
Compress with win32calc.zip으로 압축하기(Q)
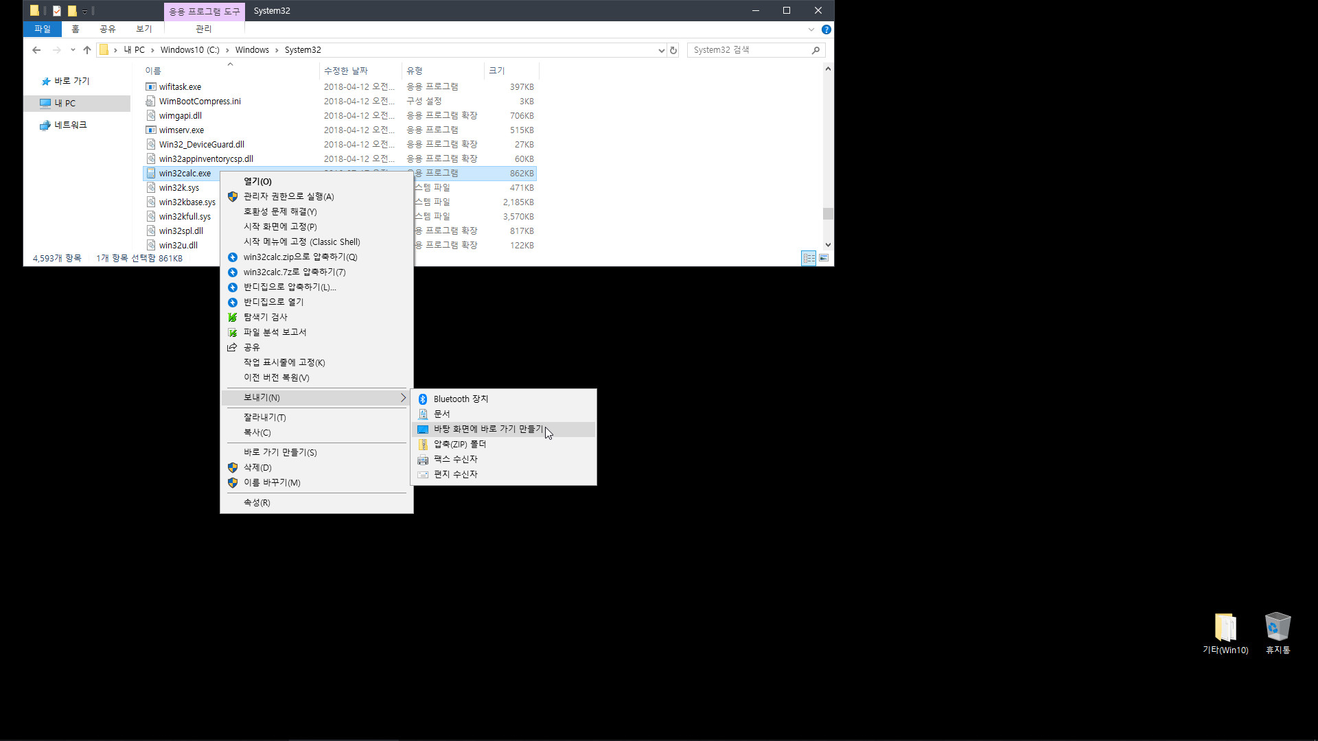(316, 257)
